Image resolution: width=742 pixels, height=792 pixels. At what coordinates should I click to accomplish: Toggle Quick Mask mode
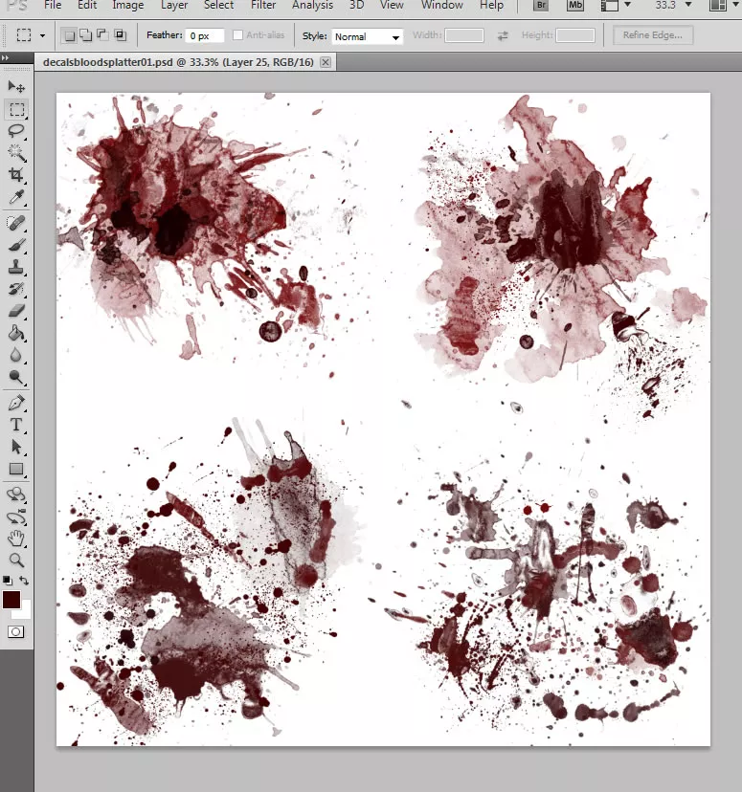(15, 632)
